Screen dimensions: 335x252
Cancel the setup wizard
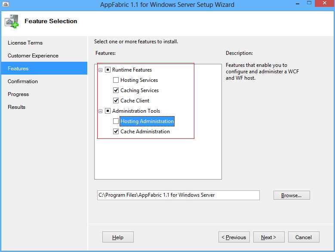click(304, 237)
